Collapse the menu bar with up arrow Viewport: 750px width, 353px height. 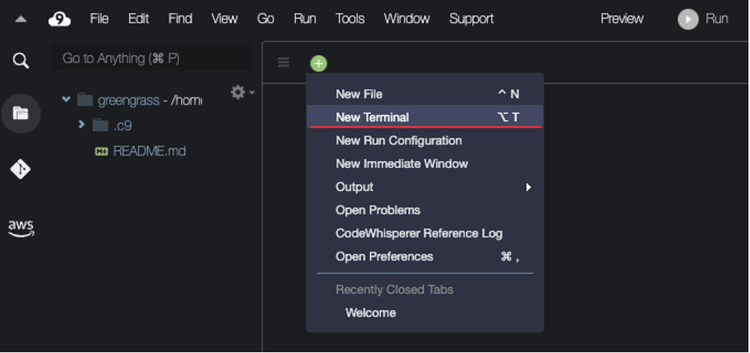point(21,19)
